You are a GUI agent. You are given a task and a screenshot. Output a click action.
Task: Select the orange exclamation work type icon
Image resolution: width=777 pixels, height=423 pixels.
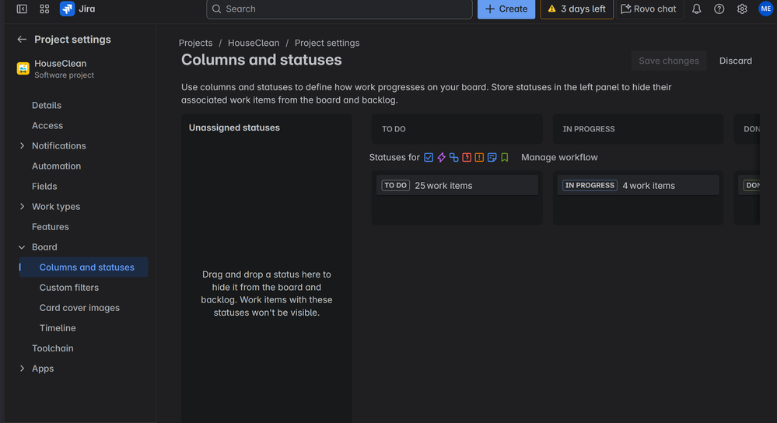tap(479, 158)
